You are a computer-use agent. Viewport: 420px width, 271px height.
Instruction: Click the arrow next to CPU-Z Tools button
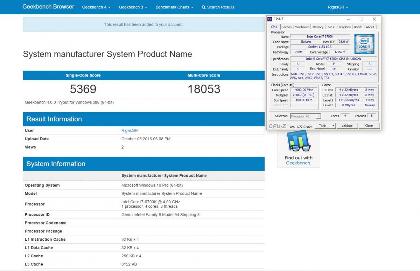[x=333, y=126]
